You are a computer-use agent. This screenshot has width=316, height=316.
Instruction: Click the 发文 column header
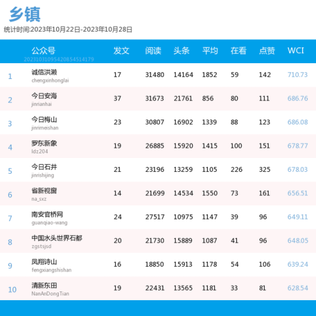point(121,51)
